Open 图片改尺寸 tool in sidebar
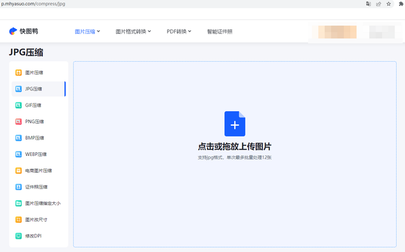 click(39, 220)
